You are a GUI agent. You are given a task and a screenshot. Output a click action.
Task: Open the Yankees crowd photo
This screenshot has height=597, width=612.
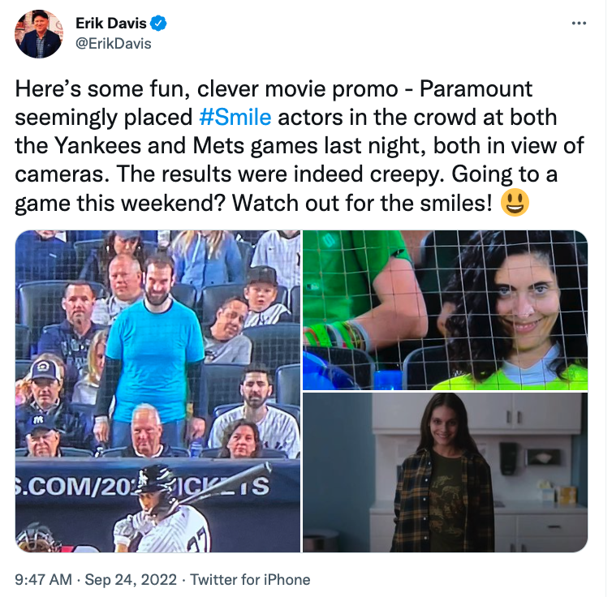pos(157,391)
